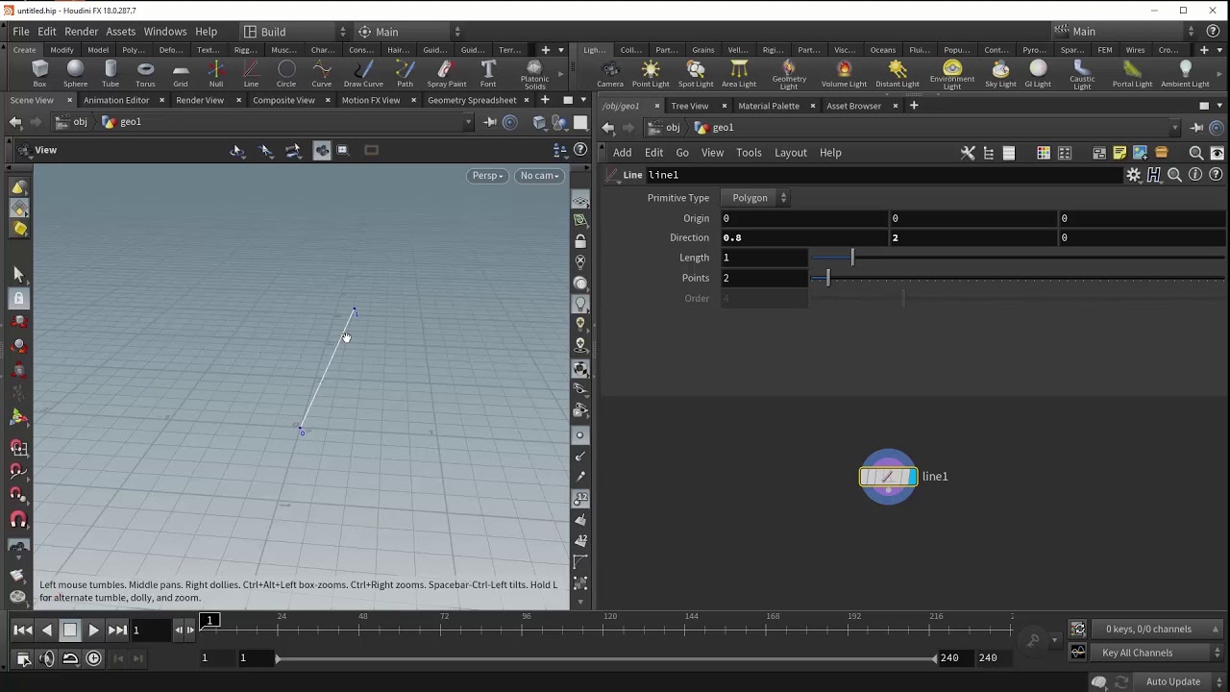Open the Primitive Type Polygon dropdown
The image size is (1230, 692).
754,198
